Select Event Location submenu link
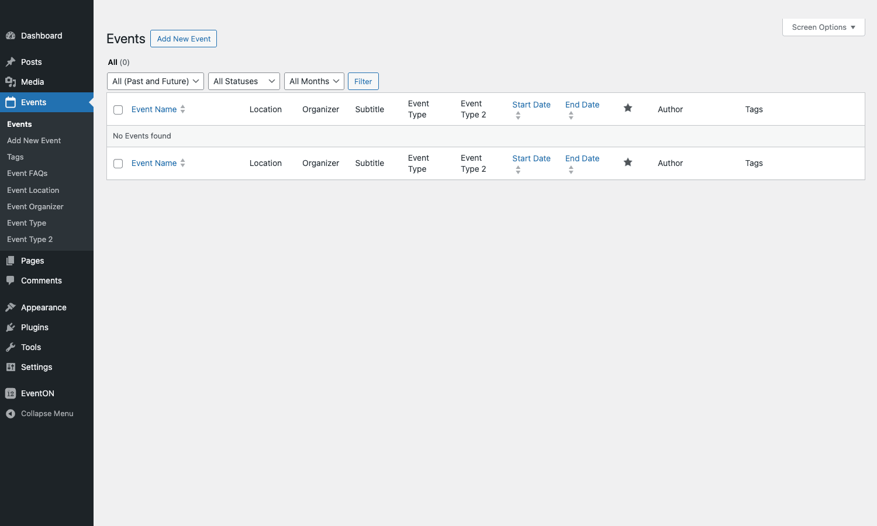 33,190
